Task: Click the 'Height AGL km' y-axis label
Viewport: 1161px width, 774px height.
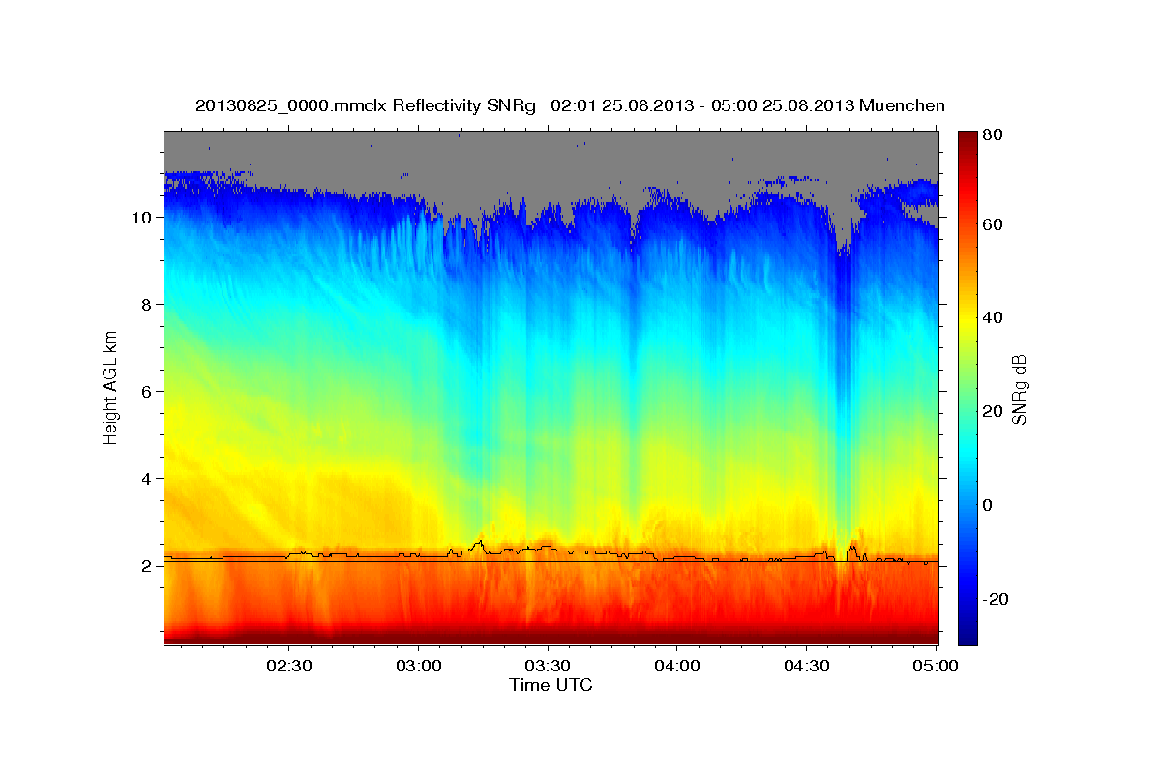Action: click(111, 387)
